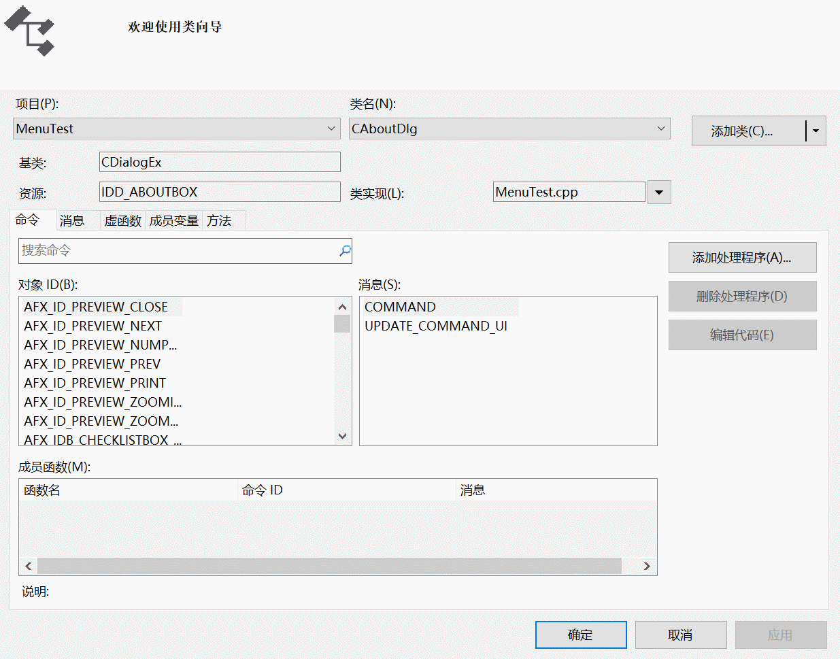Click the MenuTest.cpp implementation field
Screen dimensions: 840x659
(569, 192)
